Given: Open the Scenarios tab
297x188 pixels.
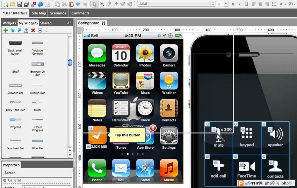Looking at the screenshot, I should pyautogui.click(x=58, y=13).
